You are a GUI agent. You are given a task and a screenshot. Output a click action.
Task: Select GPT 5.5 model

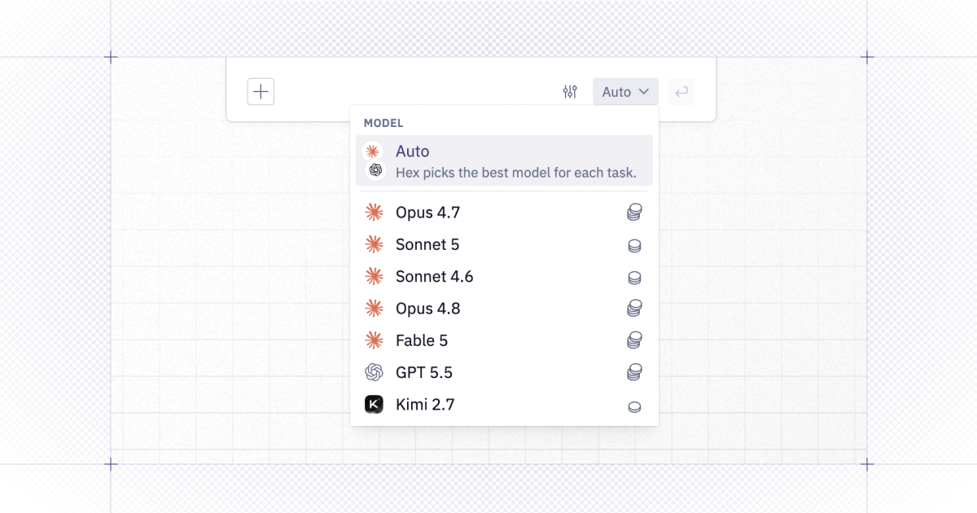tap(504, 372)
